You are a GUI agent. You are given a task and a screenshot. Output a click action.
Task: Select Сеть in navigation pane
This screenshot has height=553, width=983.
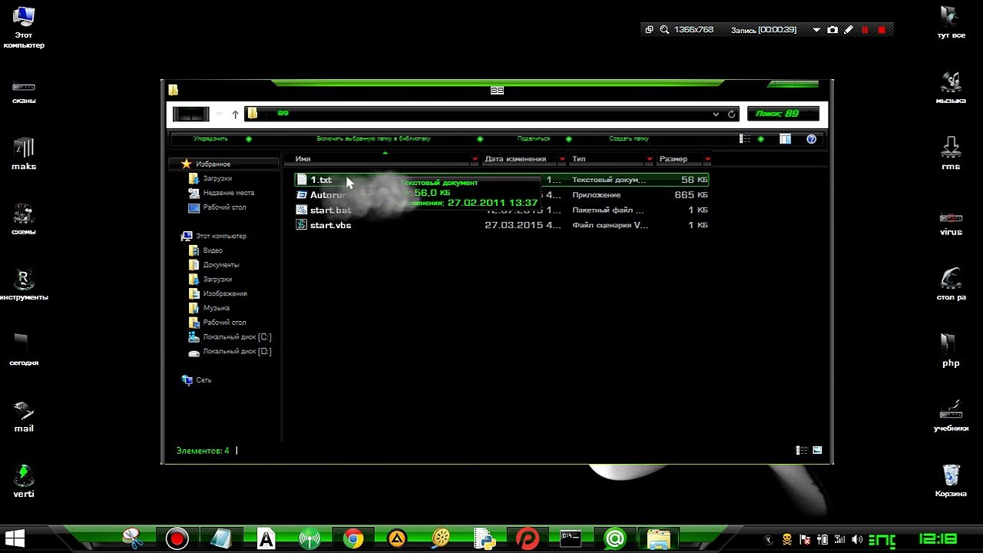(x=203, y=380)
